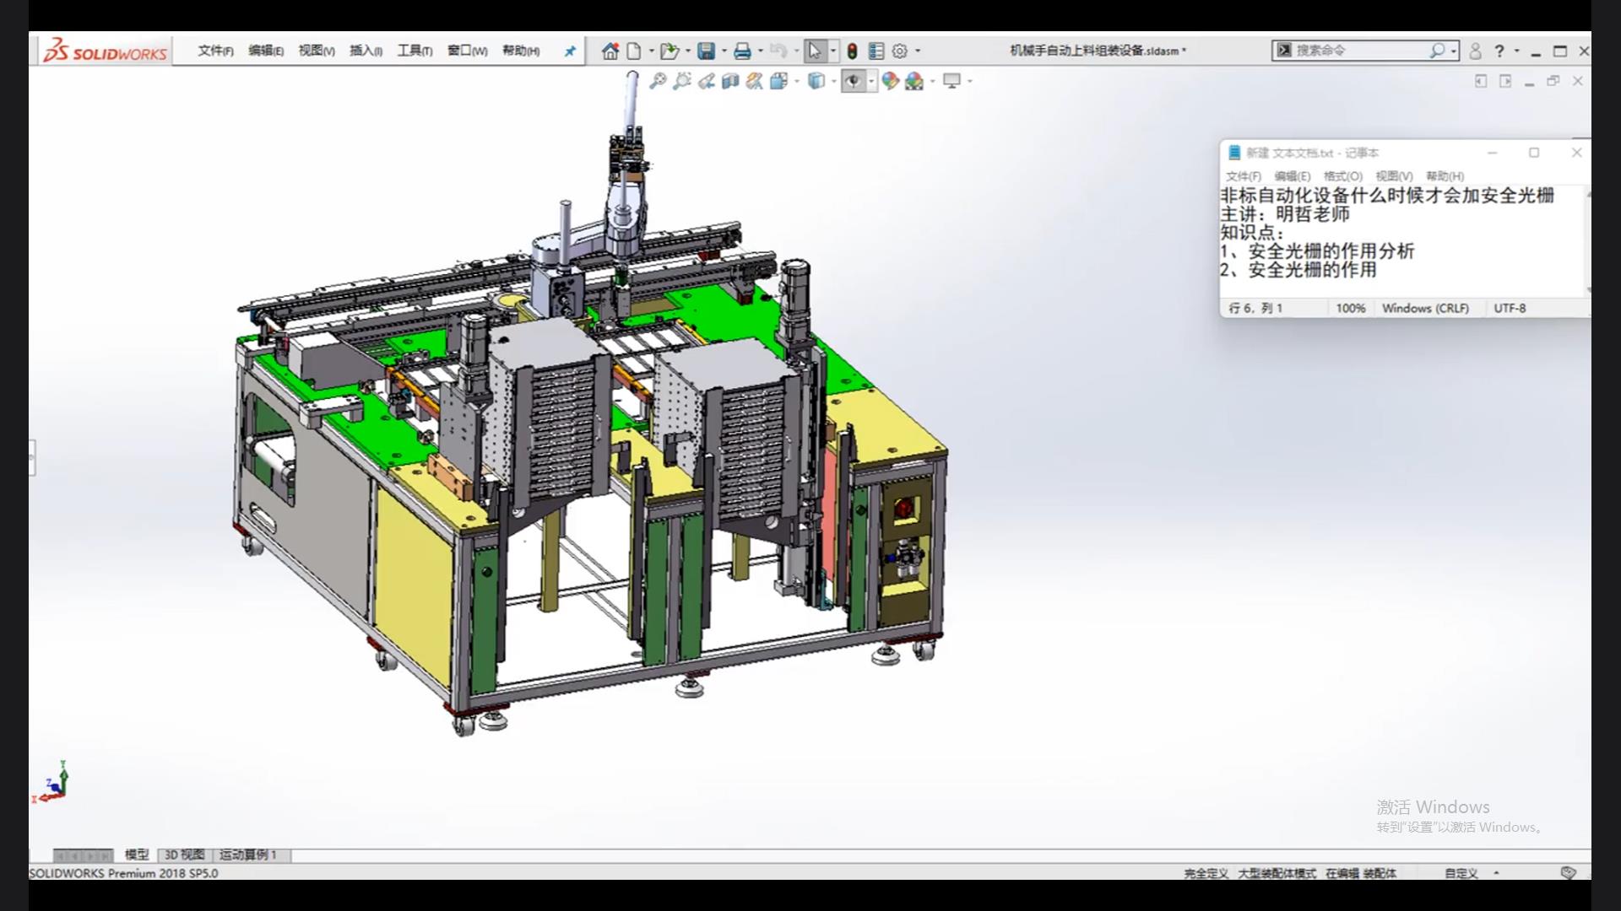The height and width of the screenshot is (911, 1621).
Task: Expand the New document dropdown arrow
Action: tap(651, 51)
